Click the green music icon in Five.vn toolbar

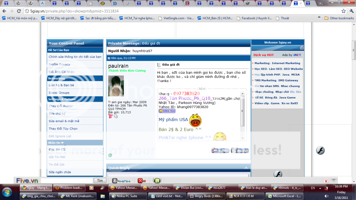[157, 181]
